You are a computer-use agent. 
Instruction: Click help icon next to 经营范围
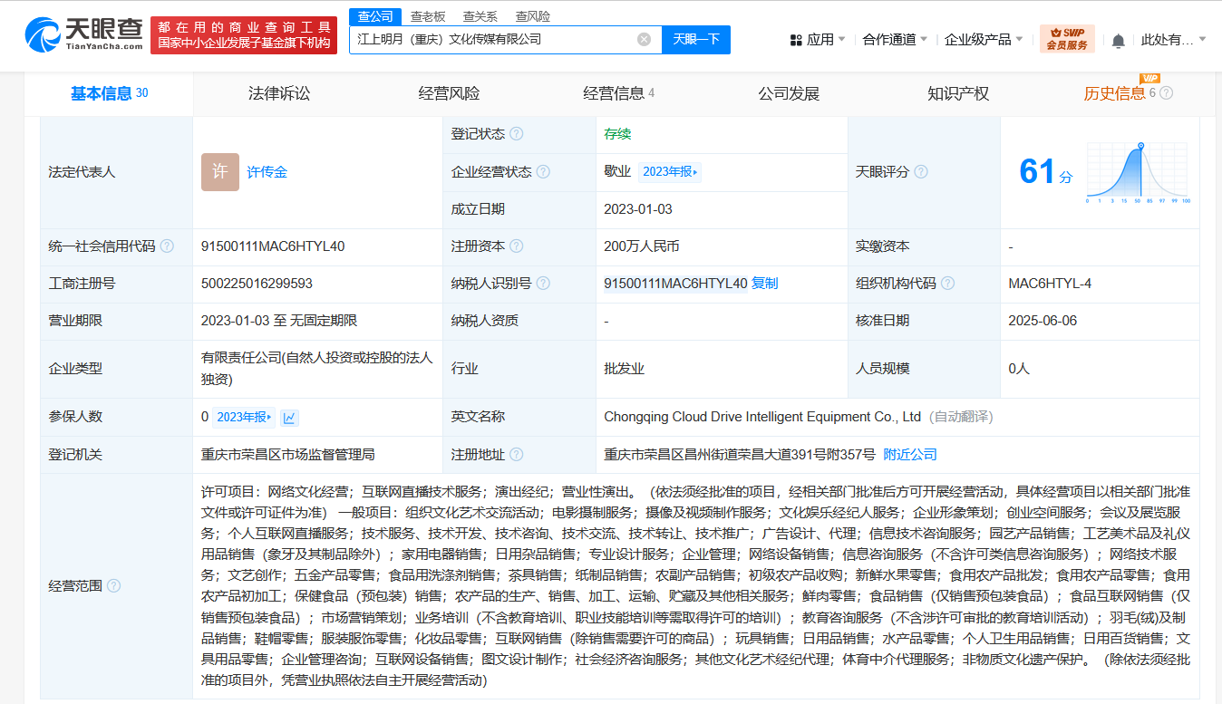[113, 586]
